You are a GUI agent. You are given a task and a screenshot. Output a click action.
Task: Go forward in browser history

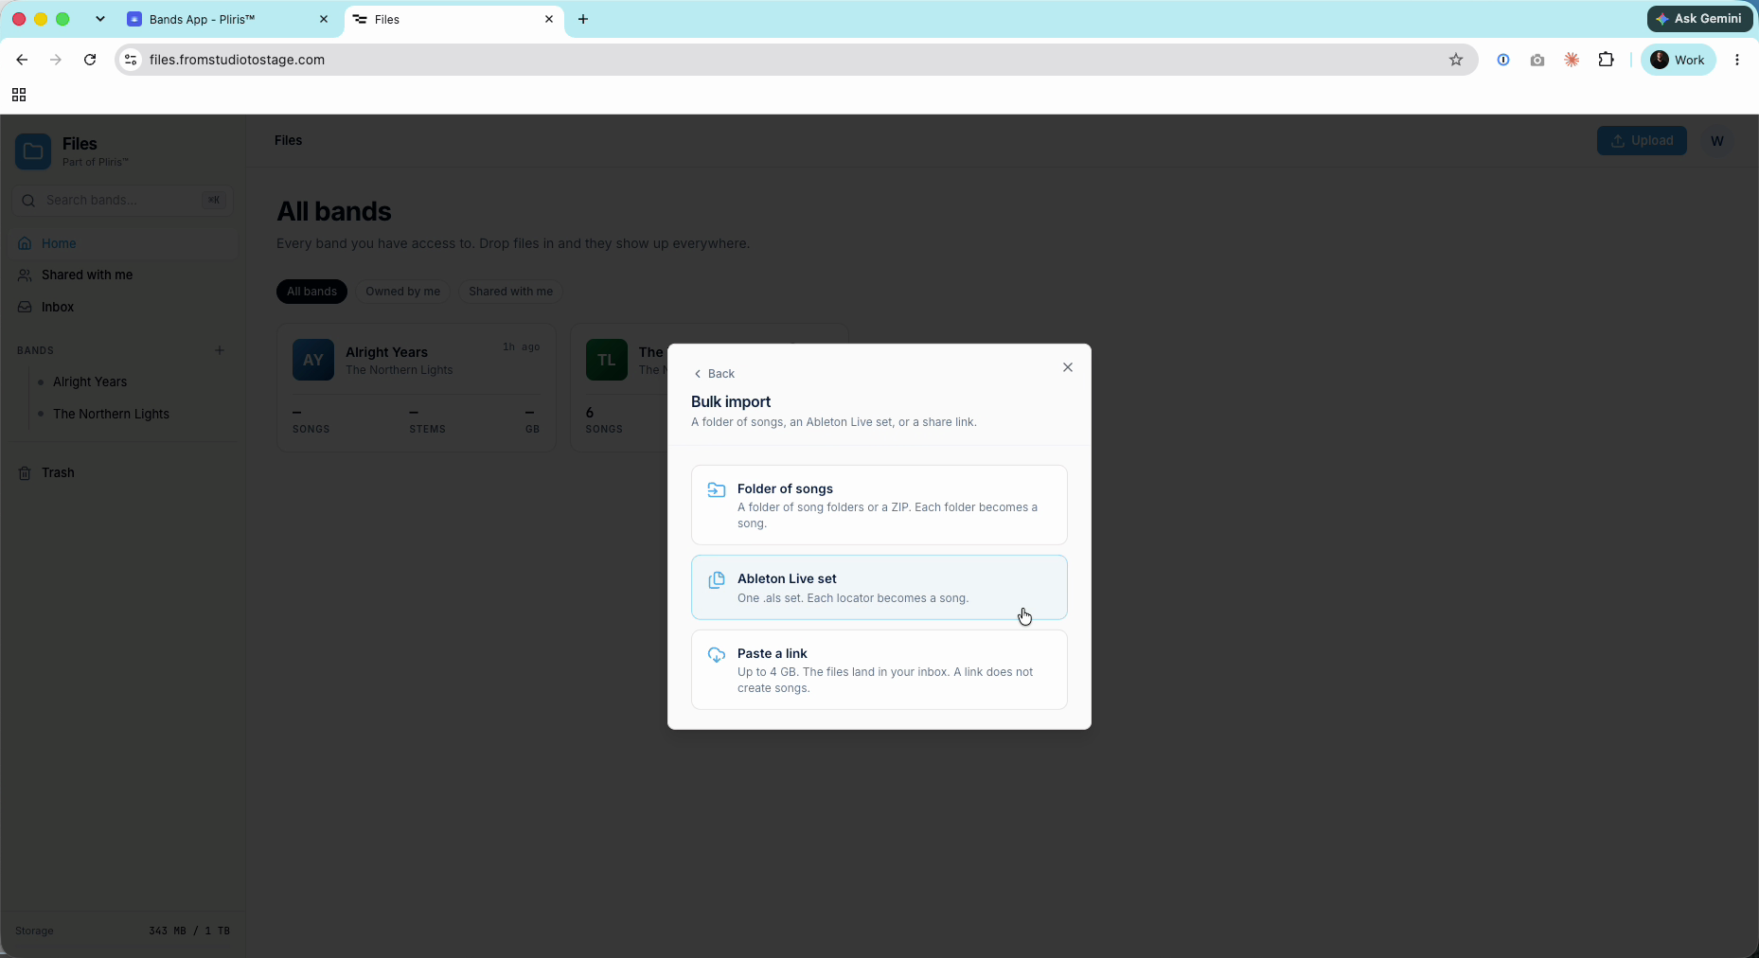click(56, 60)
